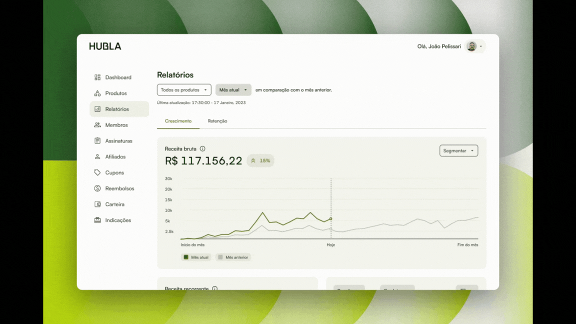Viewport: 576px width, 324px height.
Task: Click the 15% growth badge
Action: pos(260,160)
